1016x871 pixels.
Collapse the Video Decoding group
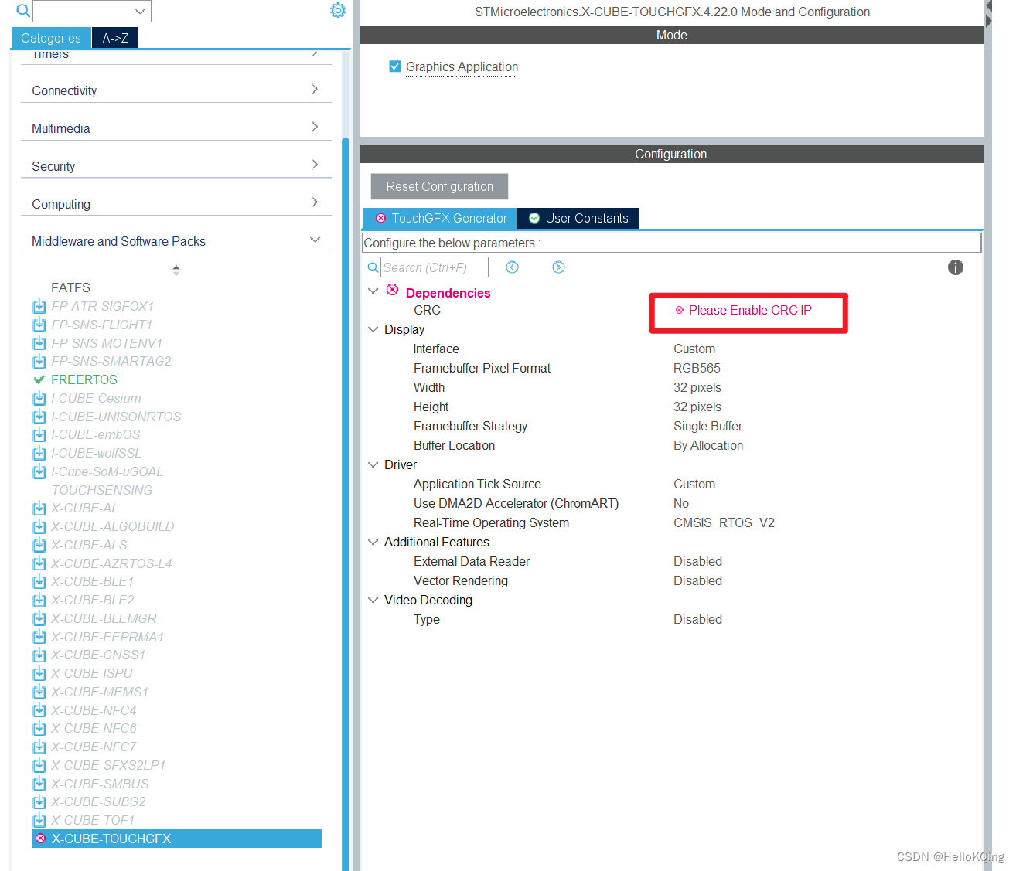(x=373, y=600)
